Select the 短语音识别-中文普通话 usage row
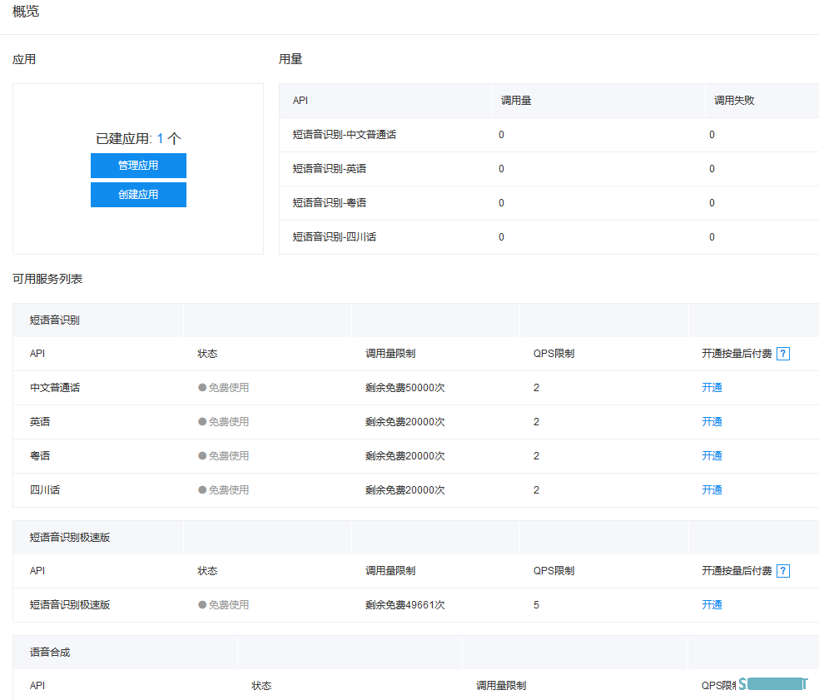819x700 pixels. [549, 135]
